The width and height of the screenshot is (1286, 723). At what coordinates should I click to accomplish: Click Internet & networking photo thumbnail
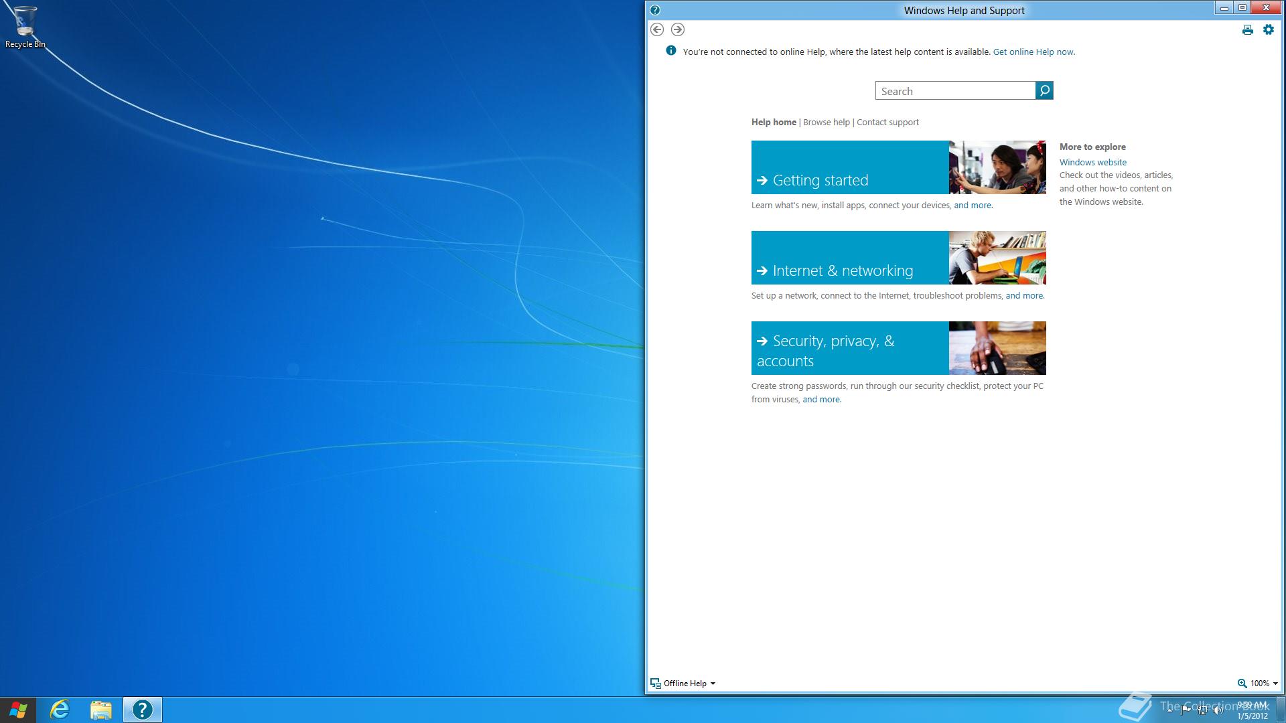tap(997, 258)
